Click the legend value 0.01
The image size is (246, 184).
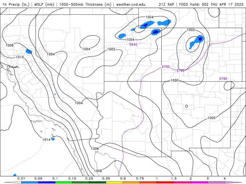tap(21, 178)
